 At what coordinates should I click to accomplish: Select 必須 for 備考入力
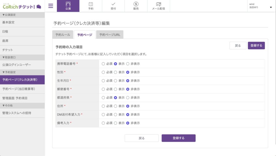click(x=103, y=123)
